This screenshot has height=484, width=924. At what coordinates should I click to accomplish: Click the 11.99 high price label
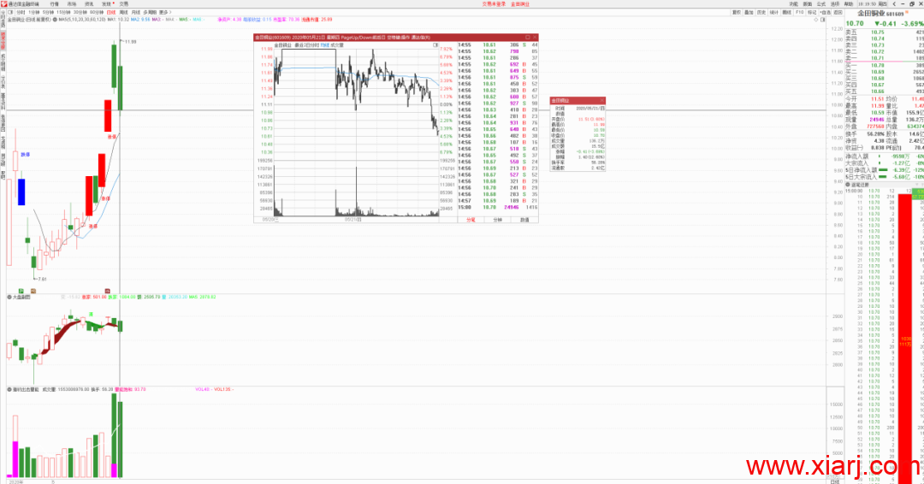tap(130, 42)
